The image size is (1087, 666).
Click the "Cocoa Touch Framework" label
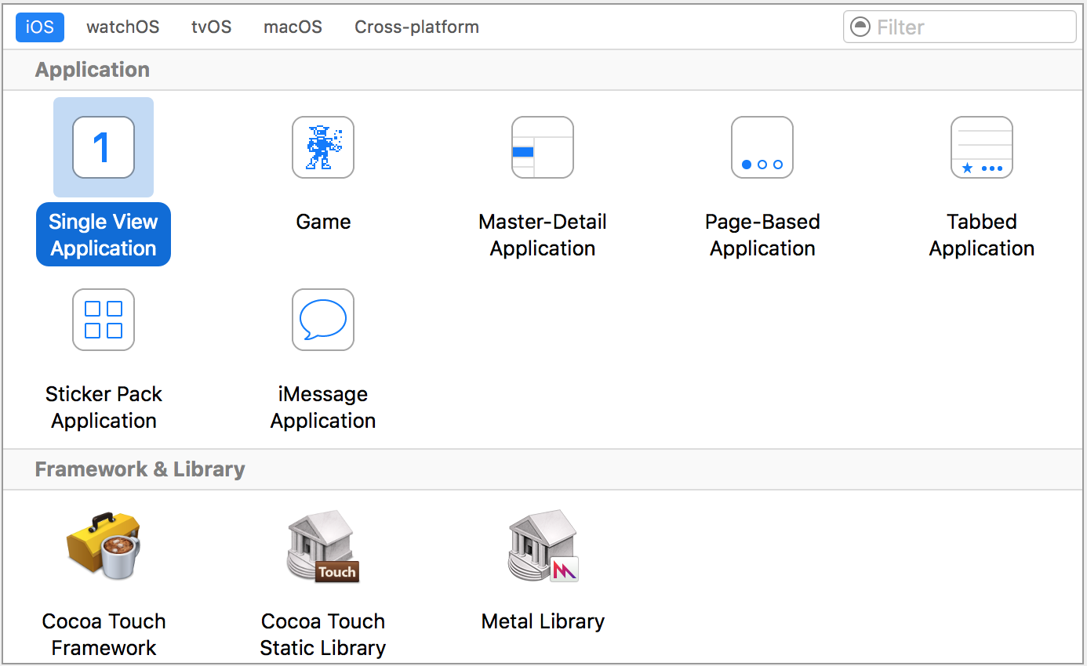click(104, 635)
